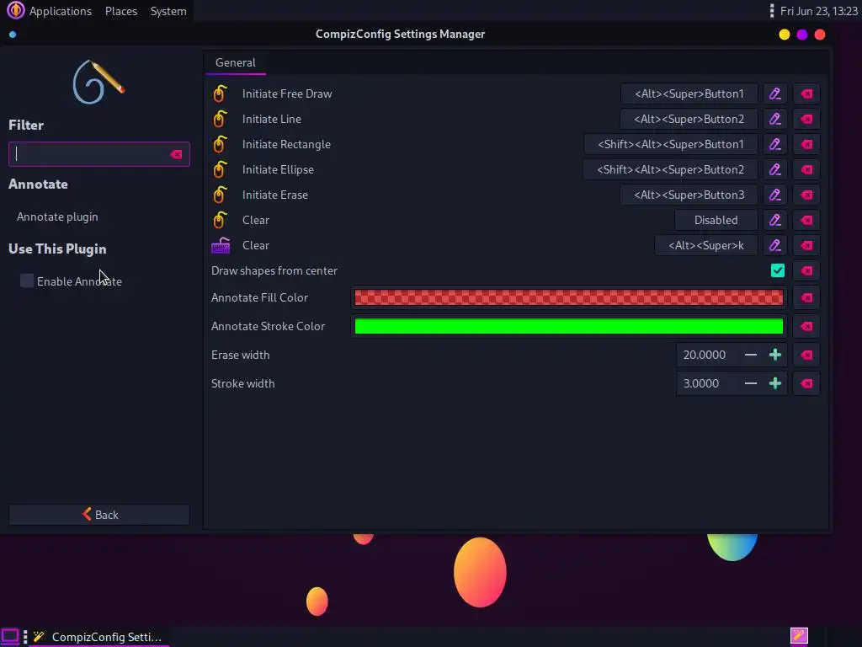862x647 pixels.
Task: Open the Annotate Fill Color picker
Action: point(569,297)
